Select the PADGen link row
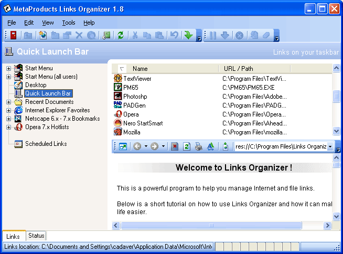This screenshot has width=343, height=254. [x=222, y=105]
